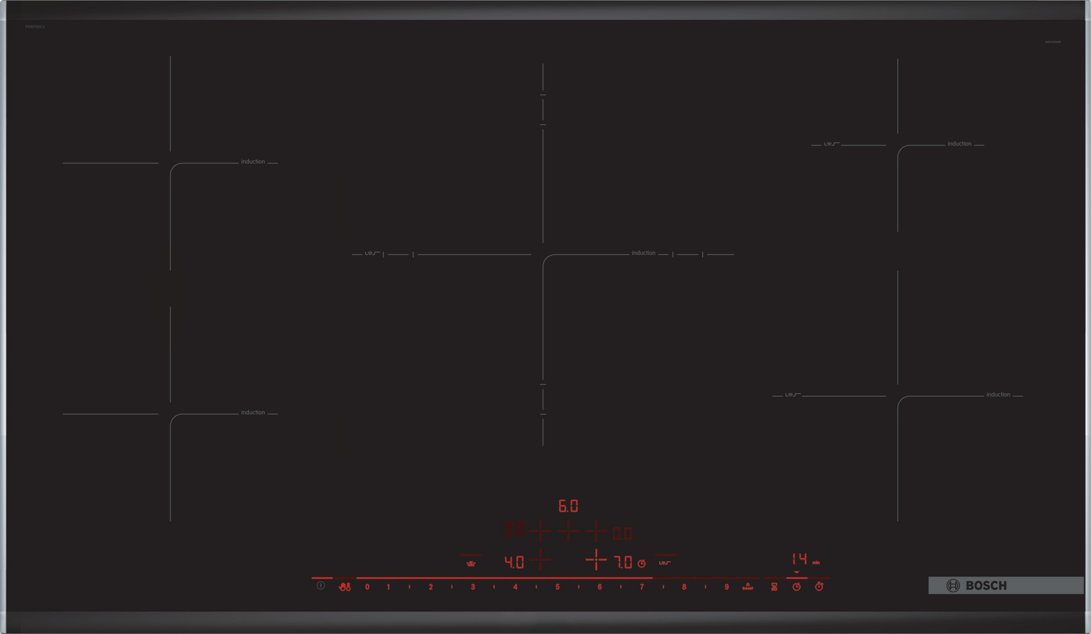Select the zone displaying 6.0
The image size is (1091, 634).
(568, 506)
